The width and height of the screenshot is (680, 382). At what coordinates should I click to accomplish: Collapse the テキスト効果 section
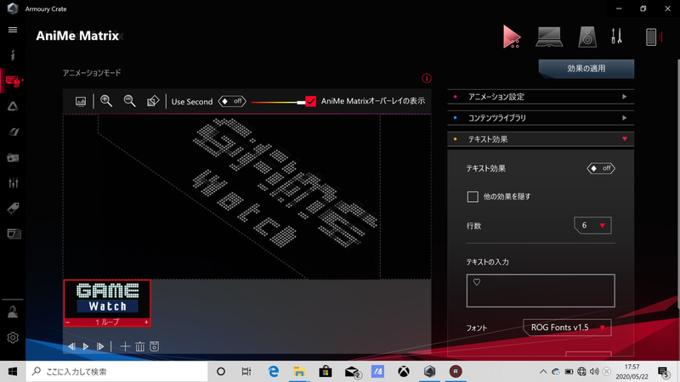(541, 139)
